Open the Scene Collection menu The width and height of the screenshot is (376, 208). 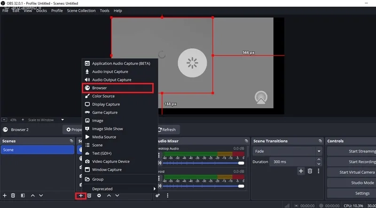(x=81, y=10)
